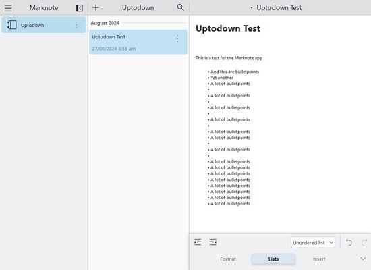371x270 pixels.
Task: Click the Uptodown Test heading in the editor
Action: (228, 28)
